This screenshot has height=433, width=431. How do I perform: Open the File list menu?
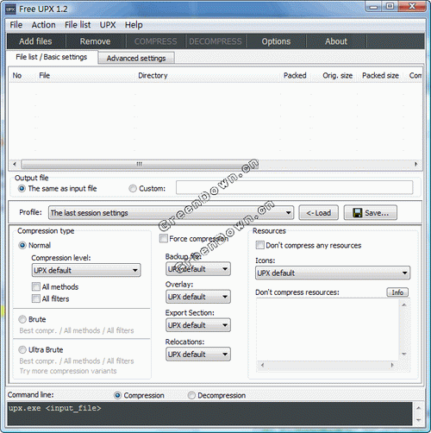tap(78, 25)
